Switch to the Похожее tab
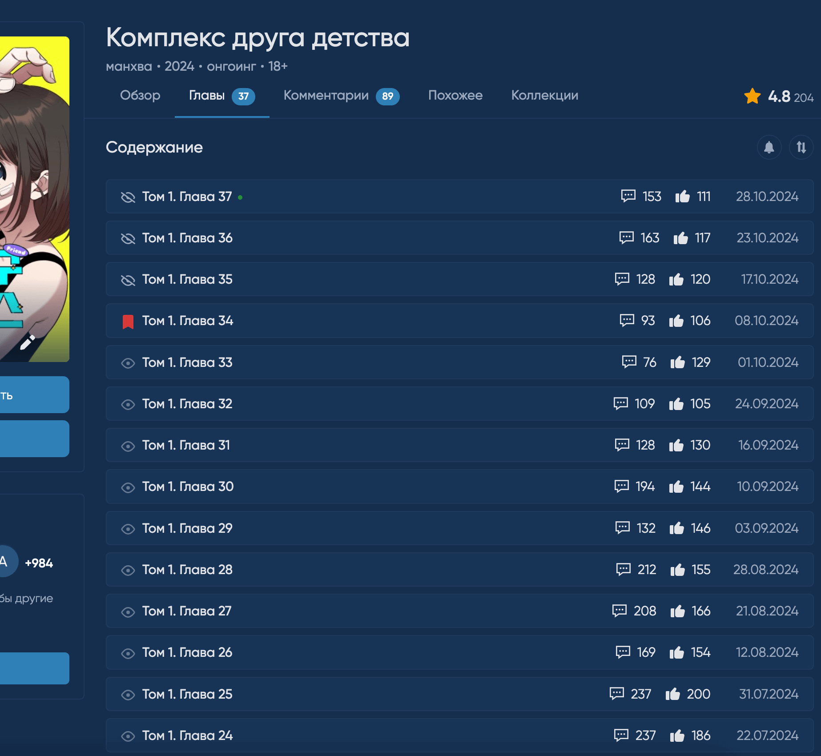 click(x=455, y=95)
